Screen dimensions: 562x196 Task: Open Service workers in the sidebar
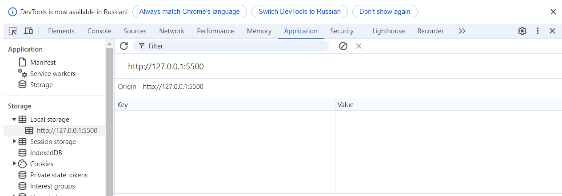click(x=52, y=74)
